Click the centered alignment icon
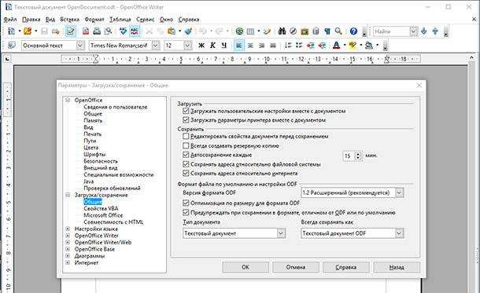The image size is (480, 293). [250, 46]
